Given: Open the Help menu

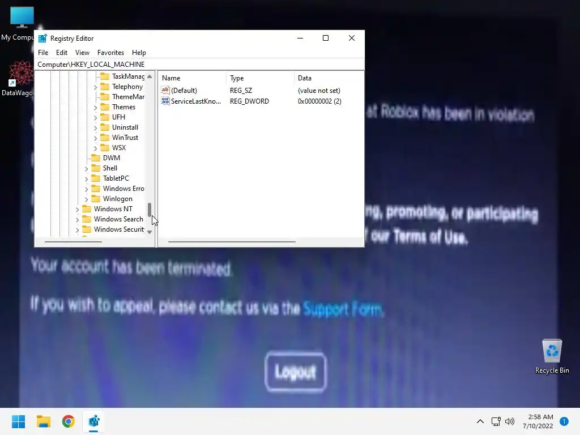Looking at the screenshot, I should [139, 53].
